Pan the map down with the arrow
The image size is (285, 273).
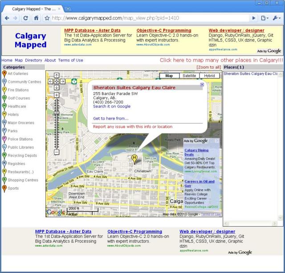click(x=57, y=87)
